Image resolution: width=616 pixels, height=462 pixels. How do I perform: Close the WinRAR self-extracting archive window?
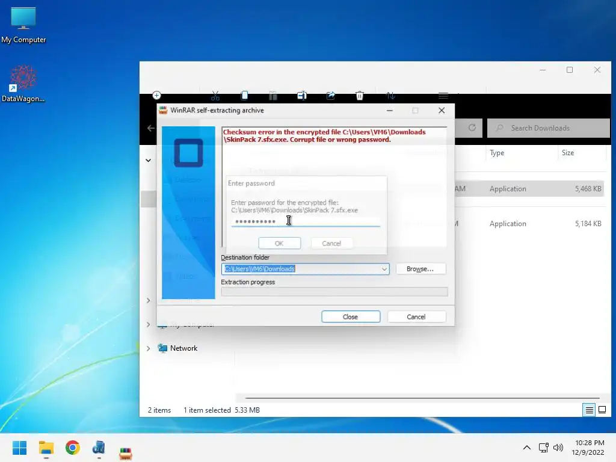click(442, 111)
